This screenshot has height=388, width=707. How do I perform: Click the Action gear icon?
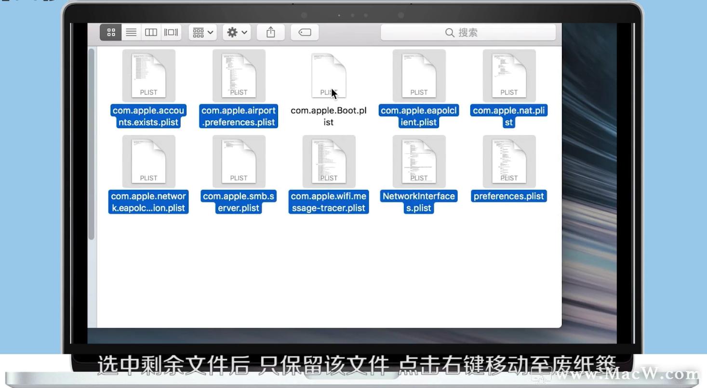click(x=232, y=32)
